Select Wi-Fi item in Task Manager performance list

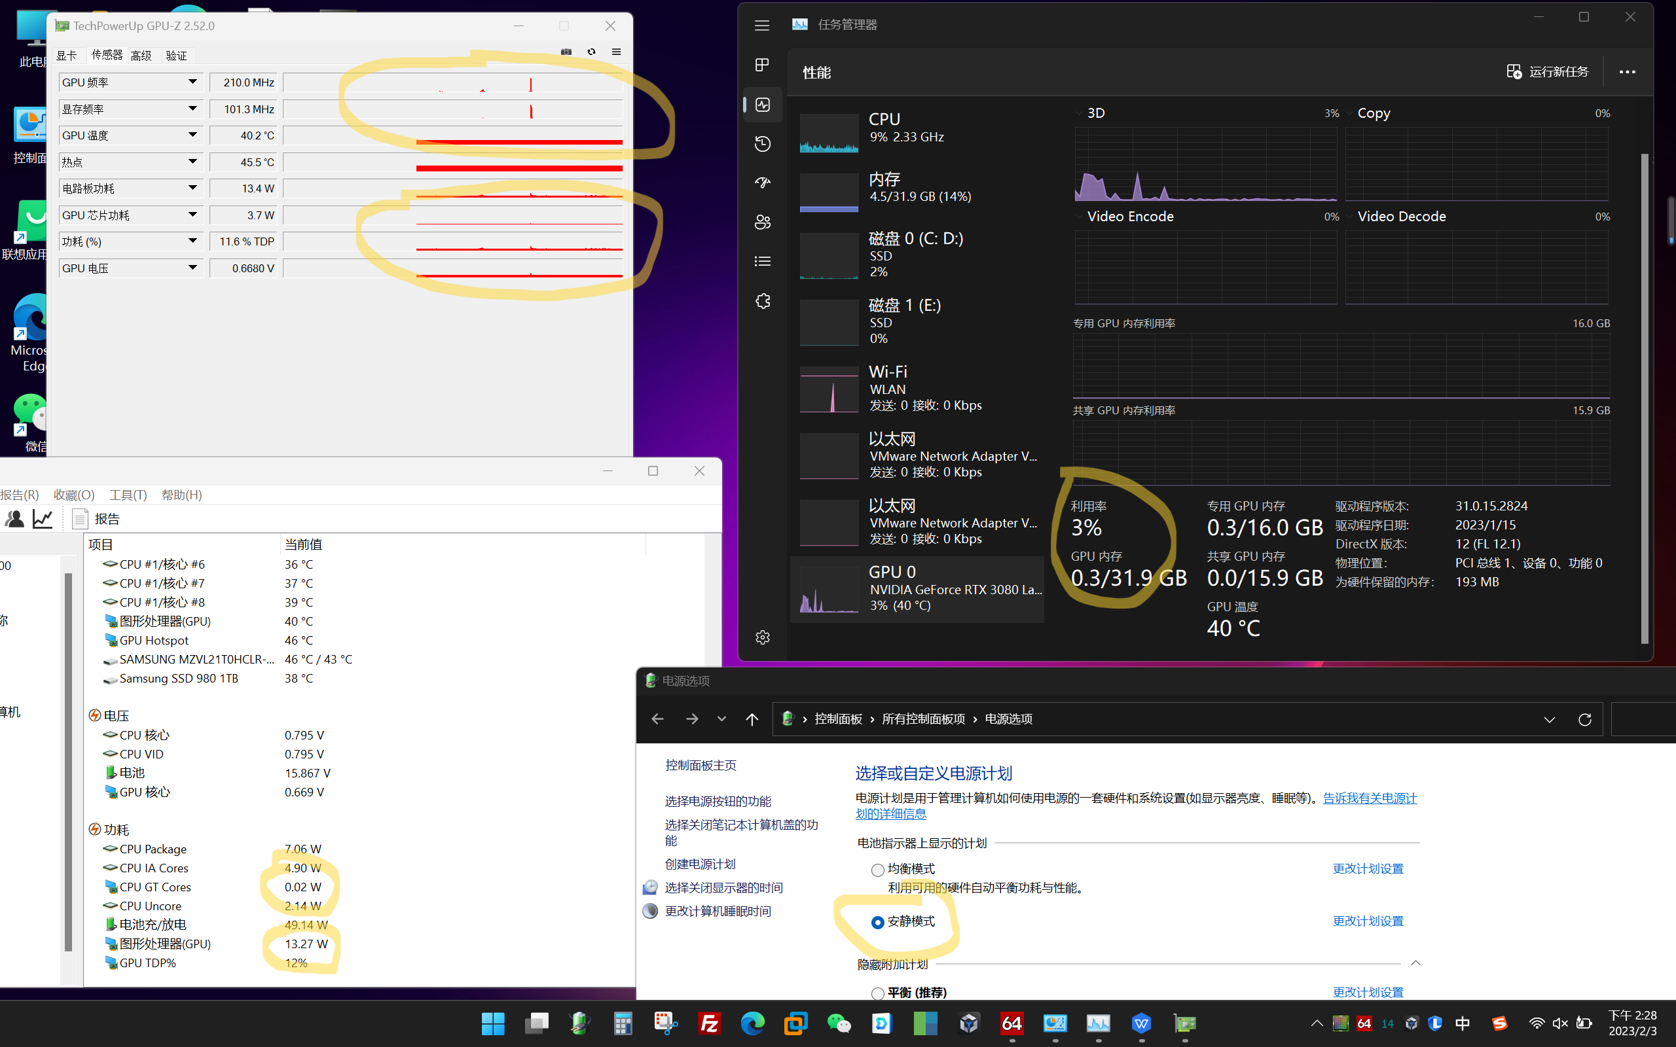917,389
